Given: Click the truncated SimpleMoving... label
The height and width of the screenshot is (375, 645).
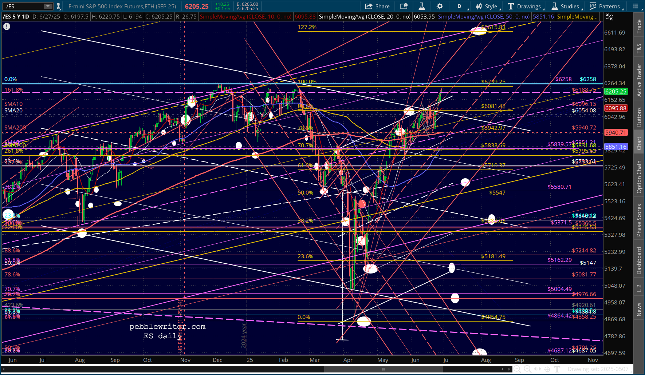Looking at the screenshot, I should tap(577, 17).
